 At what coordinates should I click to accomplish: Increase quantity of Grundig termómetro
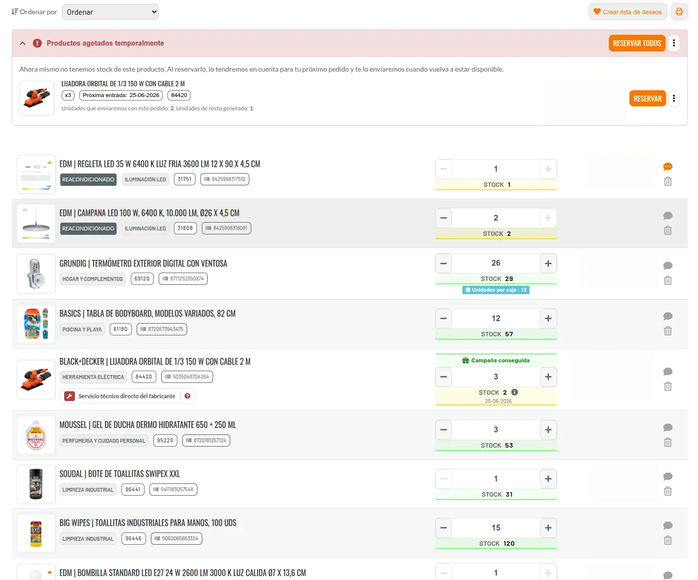pyautogui.click(x=548, y=263)
